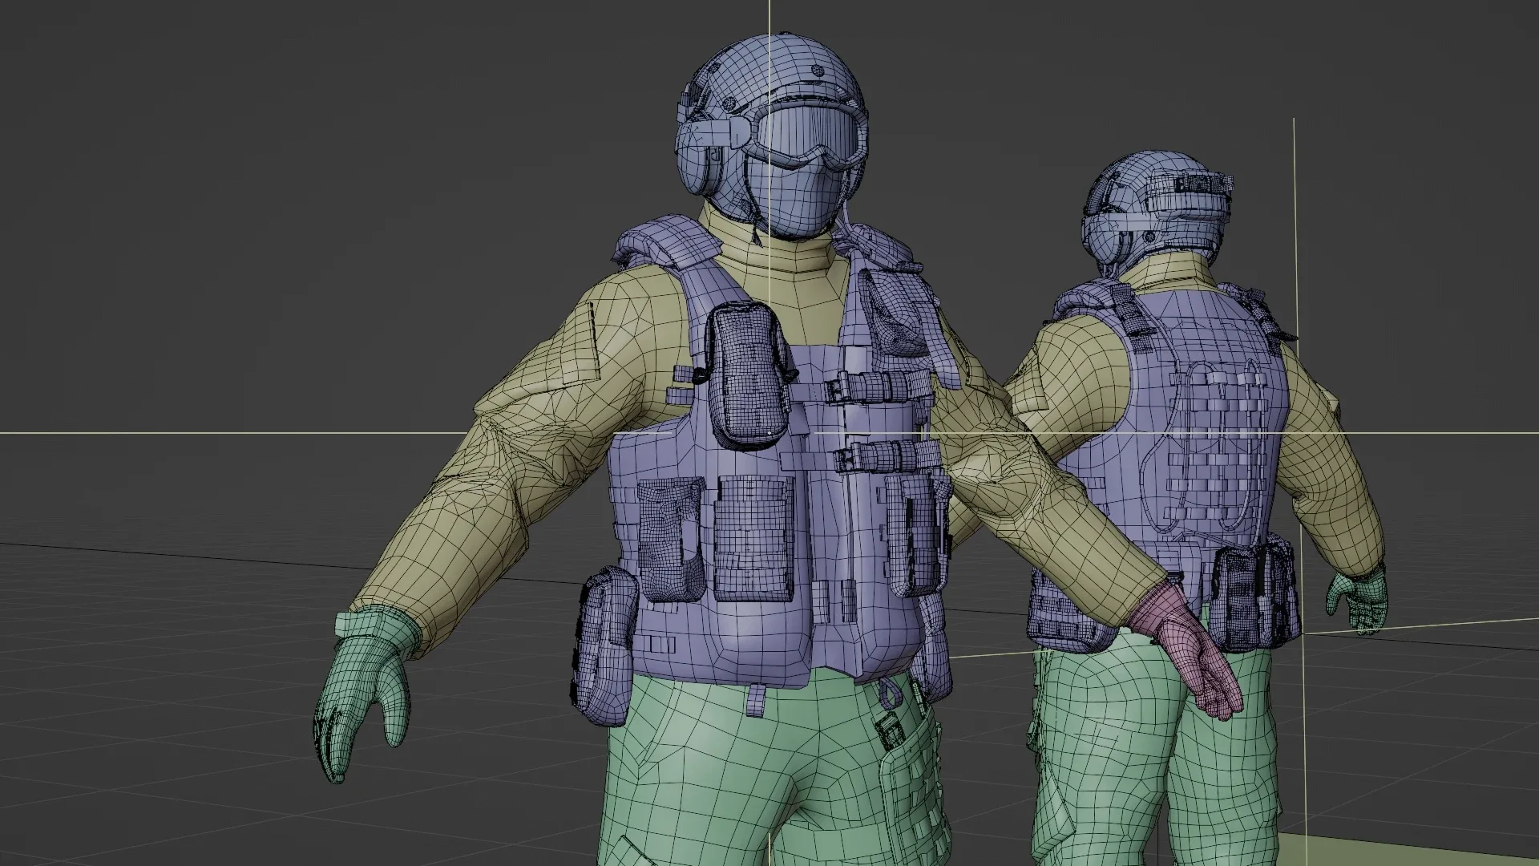Pick the back-view soldier's green glove at far right
This screenshot has width=1539, height=866.
click(x=1356, y=600)
